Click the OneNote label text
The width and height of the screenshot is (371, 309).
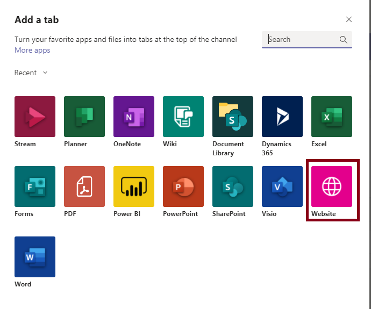[x=127, y=143]
